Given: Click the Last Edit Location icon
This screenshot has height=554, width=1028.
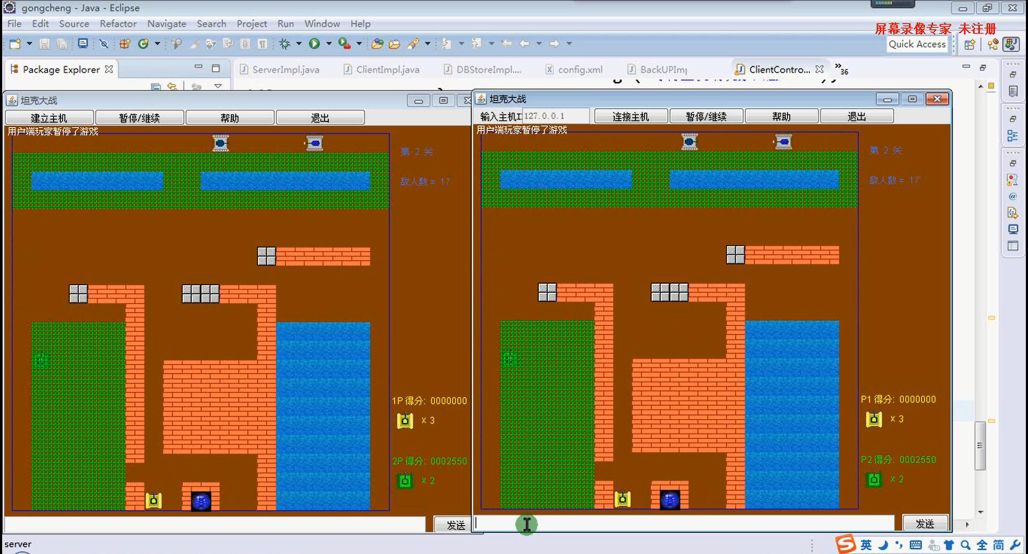Looking at the screenshot, I should pyautogui.click(x=506, y=44).
